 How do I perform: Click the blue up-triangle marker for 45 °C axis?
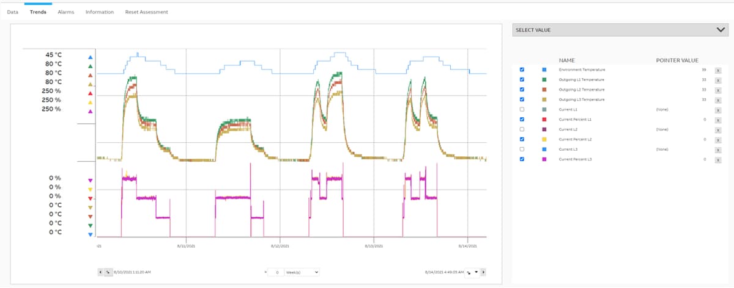(90, 57)
